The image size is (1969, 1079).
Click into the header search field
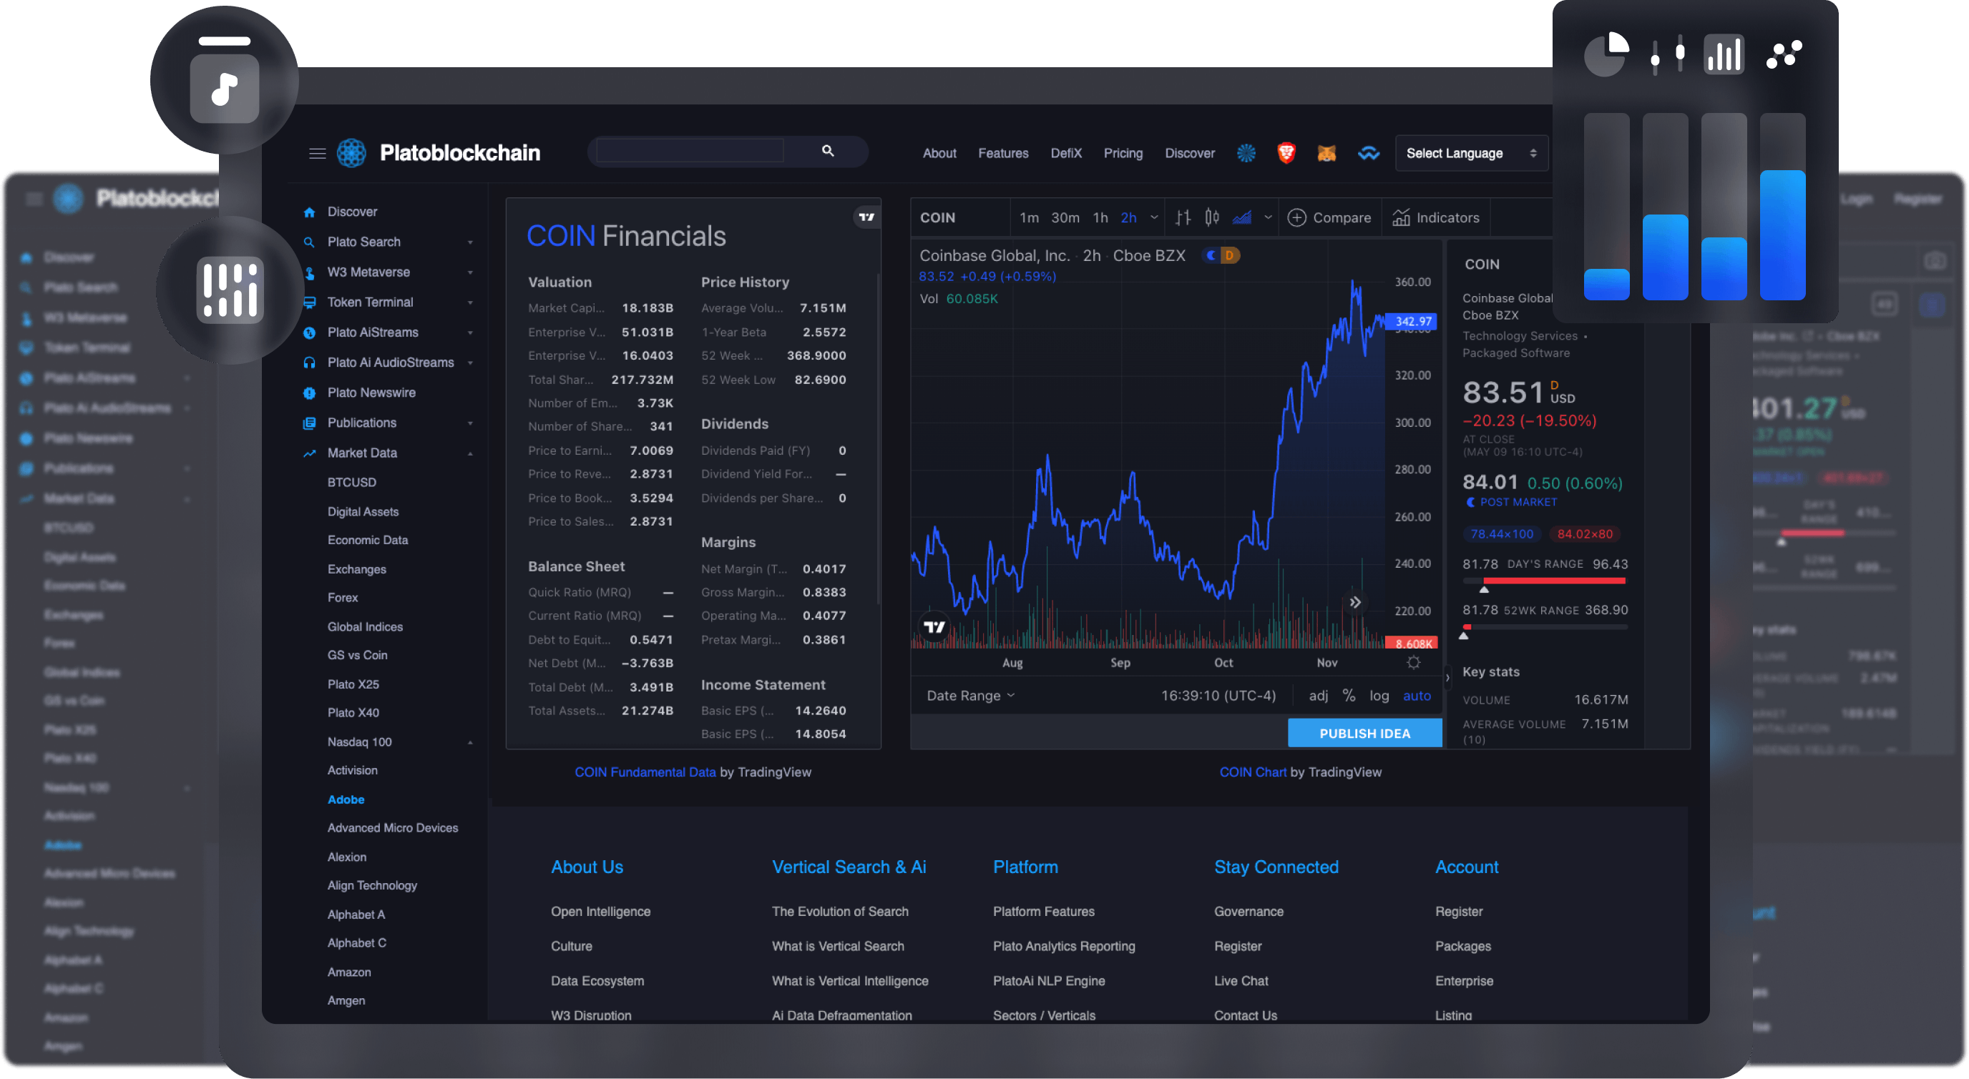click(x=690, y=151)
